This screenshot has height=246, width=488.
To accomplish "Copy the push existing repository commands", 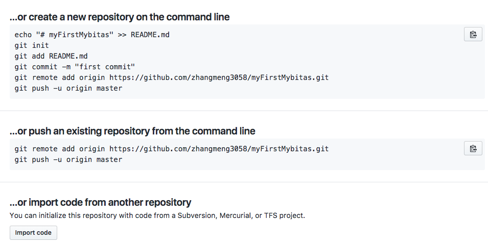I will tap(473, 148).
